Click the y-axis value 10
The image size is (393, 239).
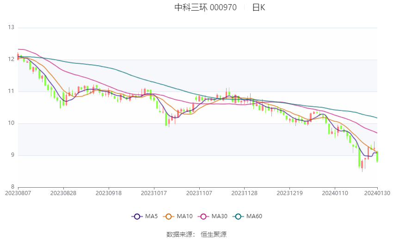pos(11,123)
